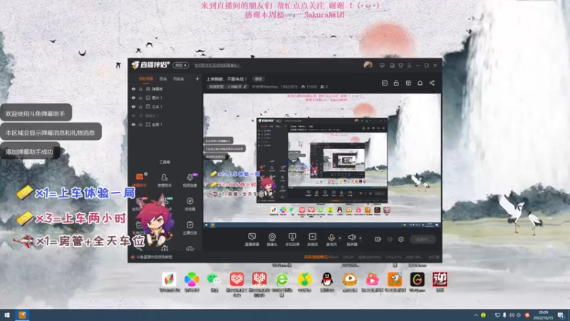
Task: Click the mode switch pill next to logo
Action: pos(181,66)
